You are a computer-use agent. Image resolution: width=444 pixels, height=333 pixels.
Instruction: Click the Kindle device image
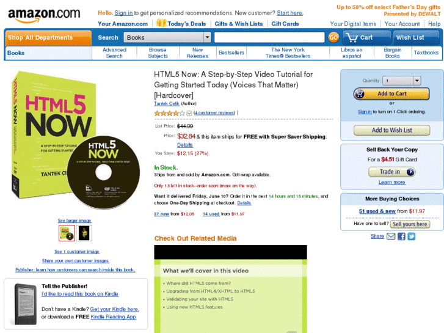pos(26,304)
